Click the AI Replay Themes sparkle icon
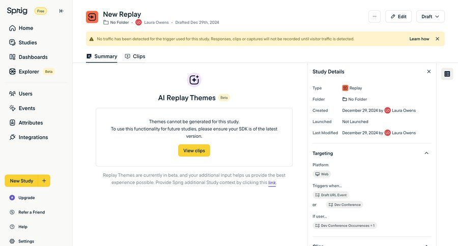This screenshot has width=458, height=246. point(194,80)
